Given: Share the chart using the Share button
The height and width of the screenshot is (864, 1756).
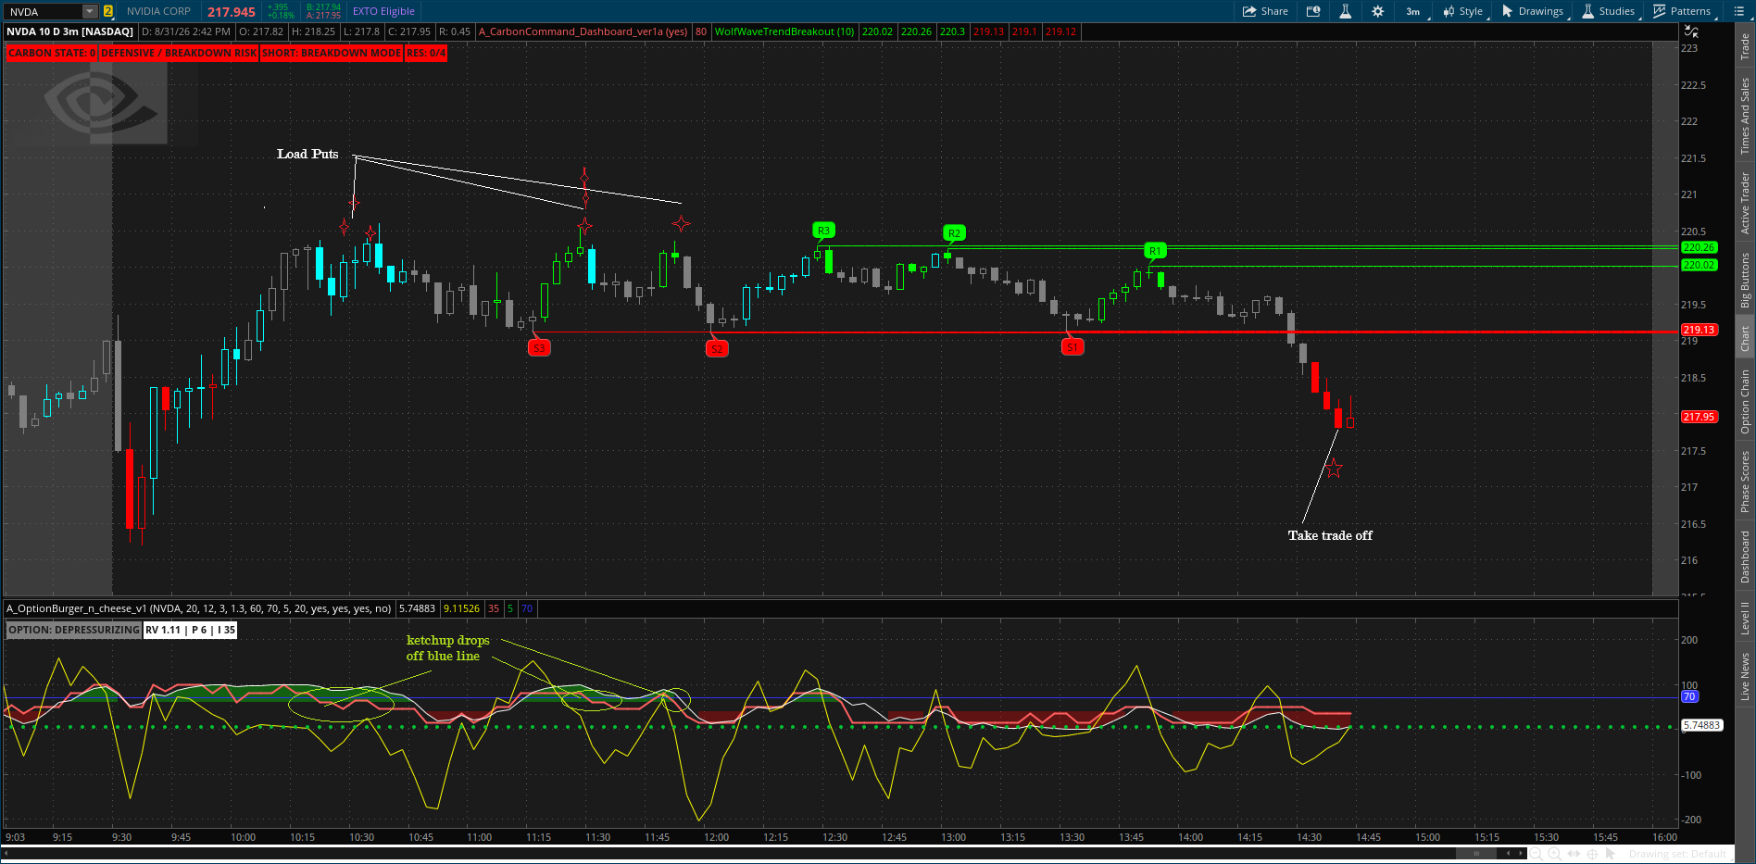Looking at the screenshot, I should click(x=1265, y=11).
